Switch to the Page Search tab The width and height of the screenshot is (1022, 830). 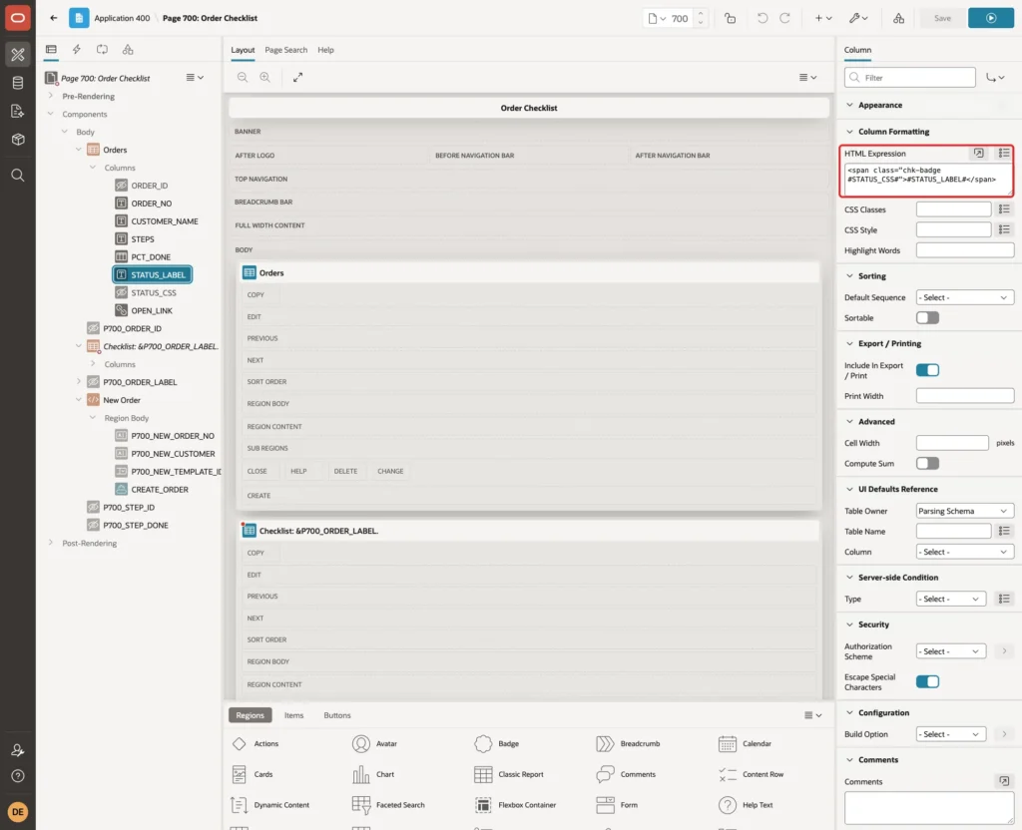pyautogui.click(x=286, y=50)
